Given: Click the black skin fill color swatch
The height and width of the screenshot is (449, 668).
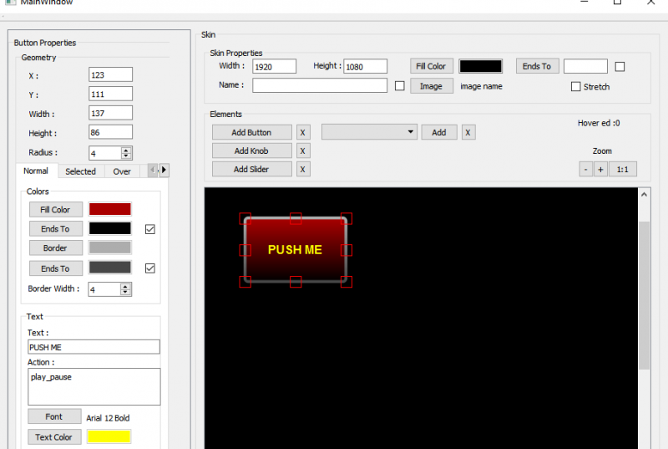Looking at the screenshot, I should (x=481, y=66).
